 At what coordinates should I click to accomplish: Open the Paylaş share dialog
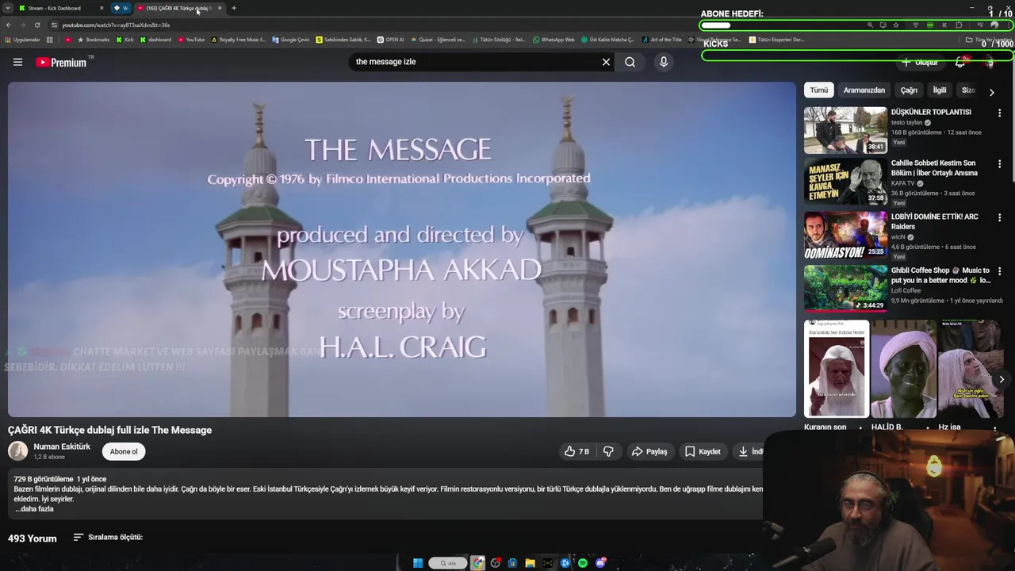click(x=649, y=451)
